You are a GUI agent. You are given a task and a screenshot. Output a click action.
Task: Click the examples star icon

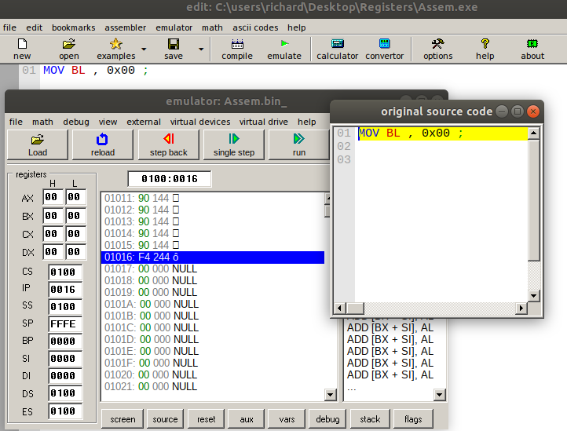coord(115,45)
